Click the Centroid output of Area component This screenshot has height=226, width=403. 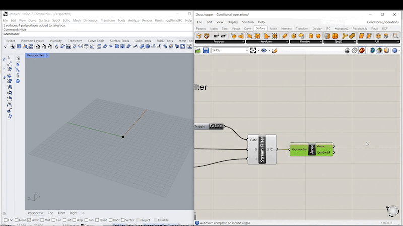coord(323,152)
